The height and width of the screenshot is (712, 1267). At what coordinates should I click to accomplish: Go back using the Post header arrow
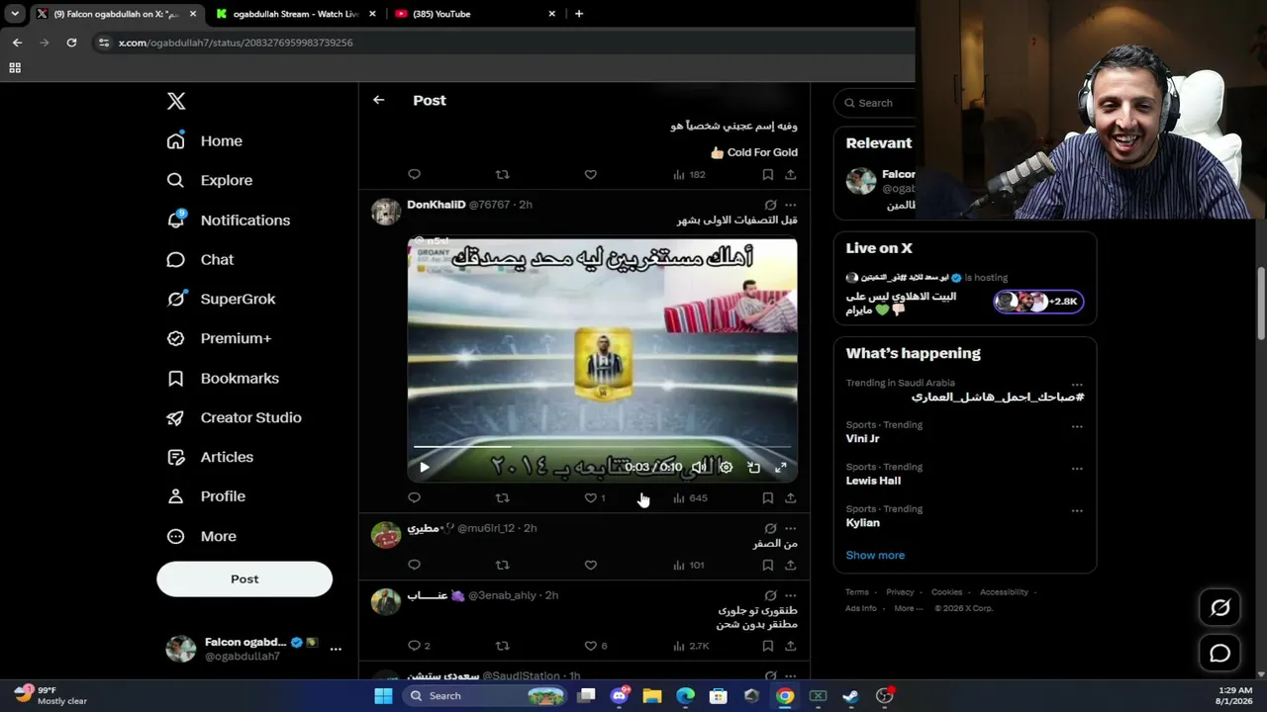[x=378, y=100]
